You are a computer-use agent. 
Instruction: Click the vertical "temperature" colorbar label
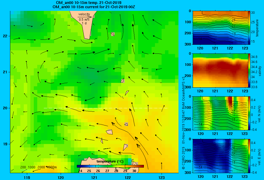[257, 28]
